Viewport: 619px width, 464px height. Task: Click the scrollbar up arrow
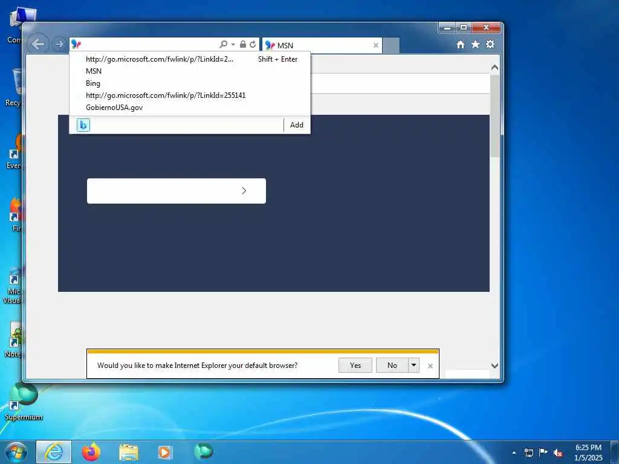[494, 68]
